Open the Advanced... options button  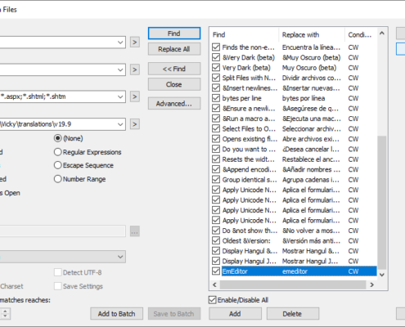pos(174,104)
